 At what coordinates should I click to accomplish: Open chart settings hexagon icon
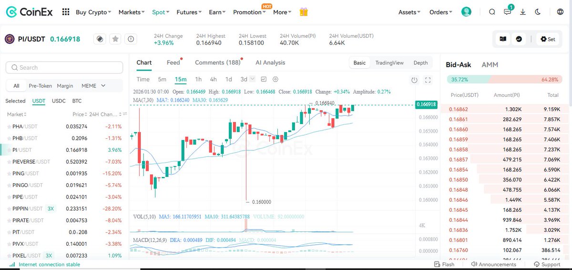point(276,79)
